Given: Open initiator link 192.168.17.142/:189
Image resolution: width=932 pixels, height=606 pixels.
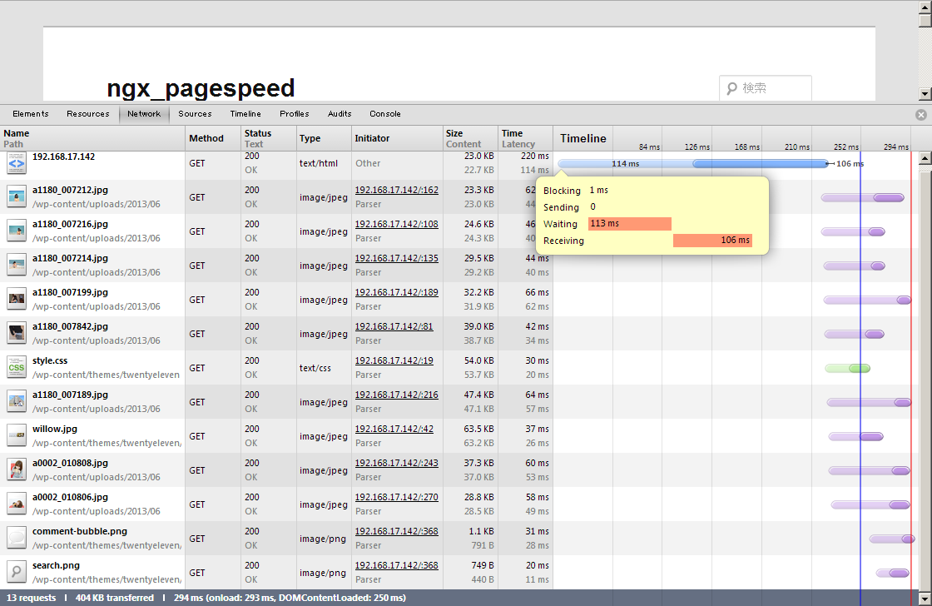Looking at the screenshot, I should point(396,292).
